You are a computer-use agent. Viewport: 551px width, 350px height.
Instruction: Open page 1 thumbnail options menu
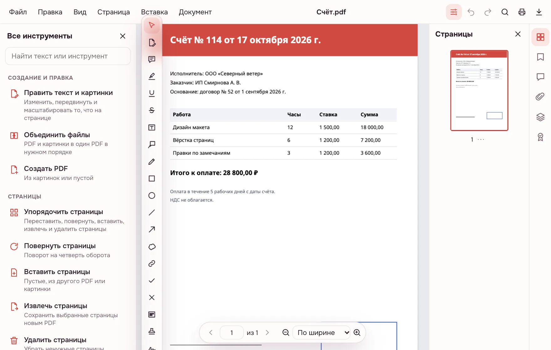tap(481, 140)
